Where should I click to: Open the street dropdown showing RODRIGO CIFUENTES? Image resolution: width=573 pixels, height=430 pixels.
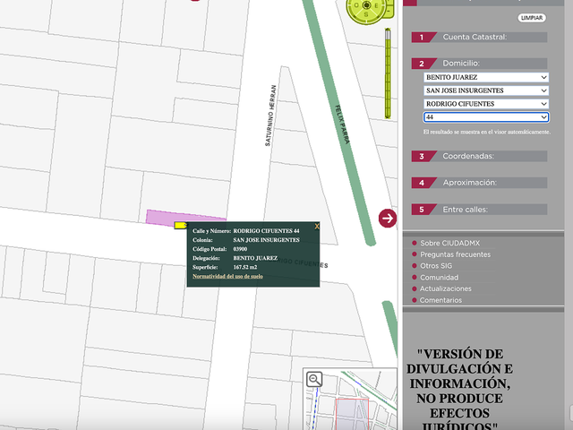[486, 104]
